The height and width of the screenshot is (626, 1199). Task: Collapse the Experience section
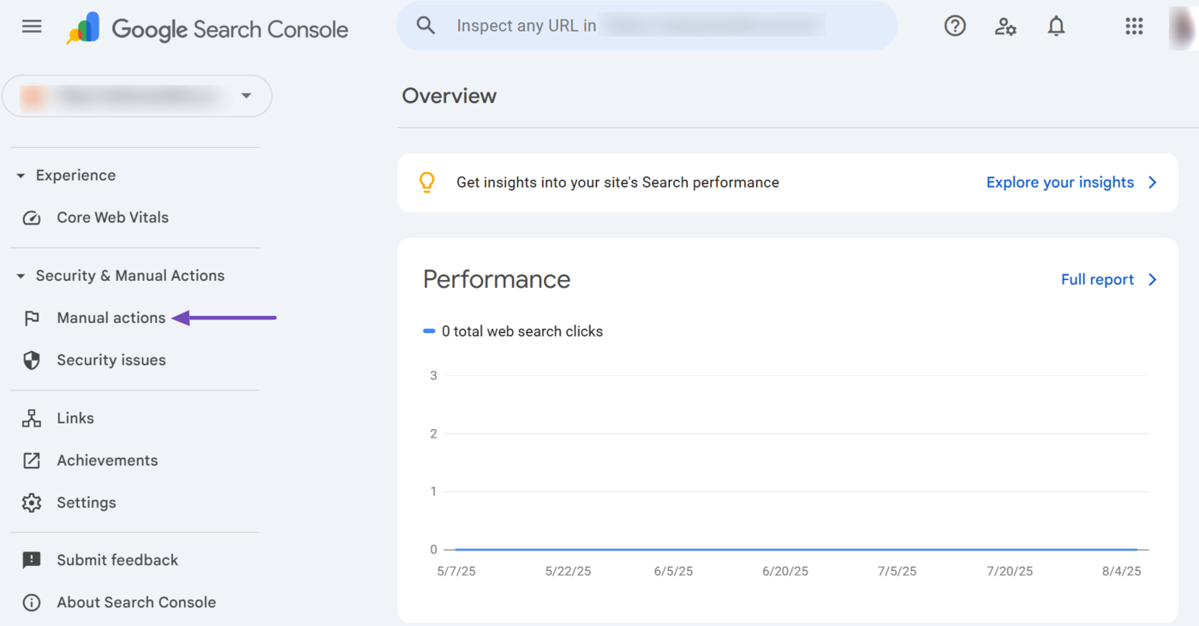(21, 176)
